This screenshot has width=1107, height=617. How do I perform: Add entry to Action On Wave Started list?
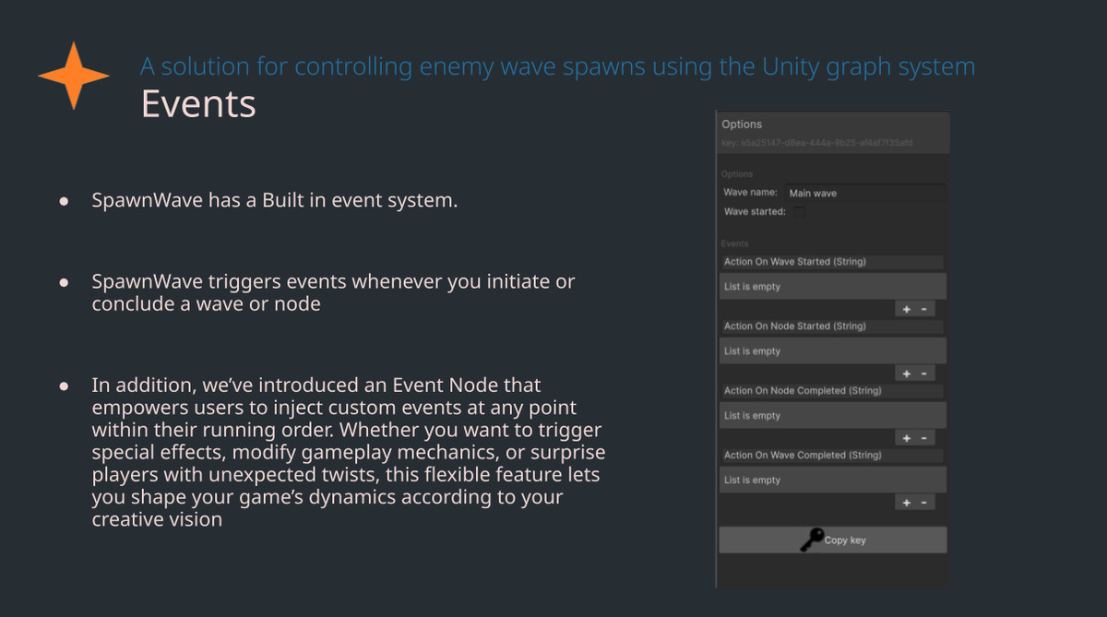[906, 309]
